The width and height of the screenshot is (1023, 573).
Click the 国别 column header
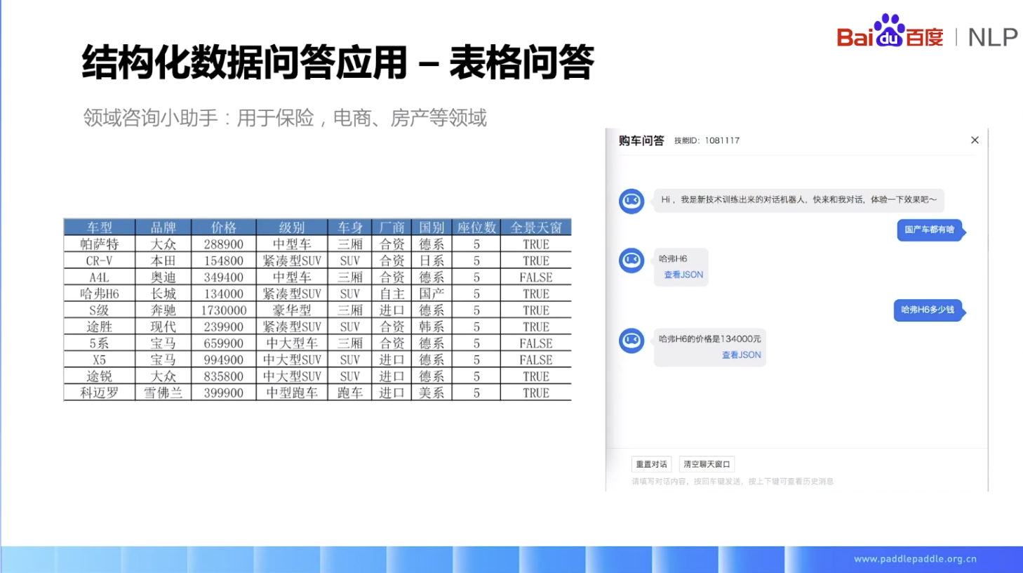click(432, 227)
